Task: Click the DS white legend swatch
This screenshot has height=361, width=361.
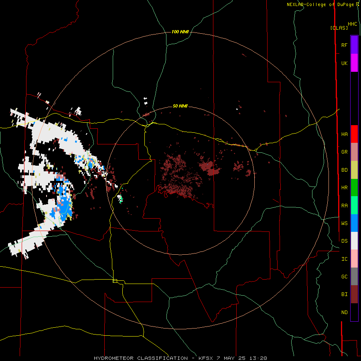Action: pyautogui.click(x=354, y=241)
